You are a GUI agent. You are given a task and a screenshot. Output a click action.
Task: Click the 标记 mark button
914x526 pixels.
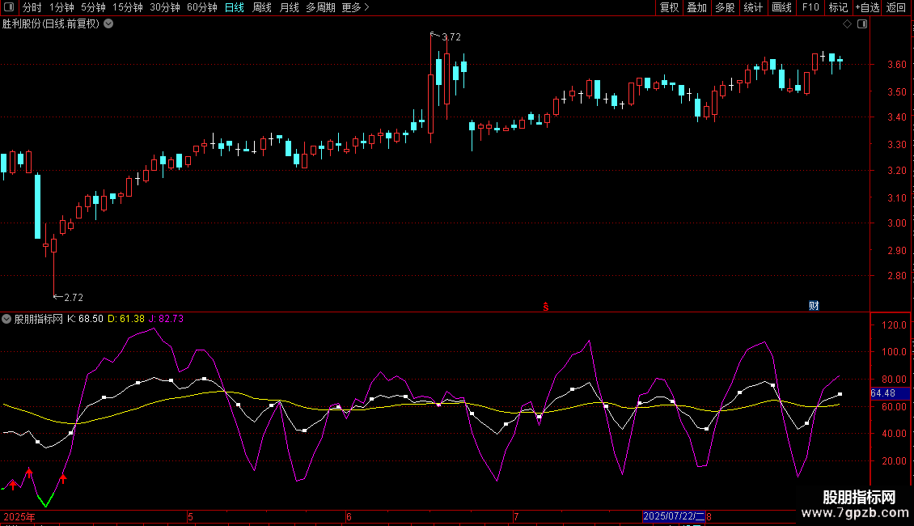(x=838, y=7)
